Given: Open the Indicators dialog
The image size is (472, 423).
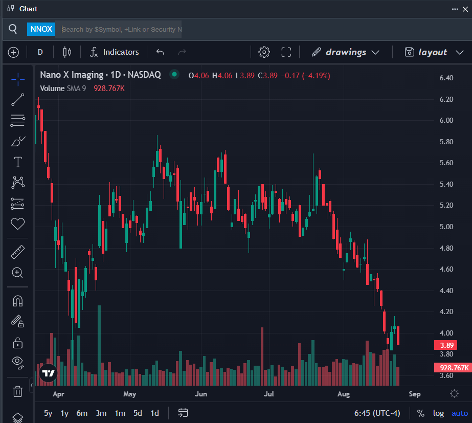Looking at the screenshot, I should pyautogui.click(x=115, y=52).
